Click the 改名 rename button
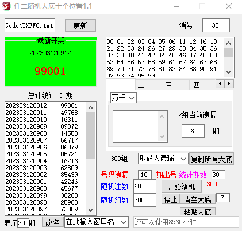 point(53,222)
